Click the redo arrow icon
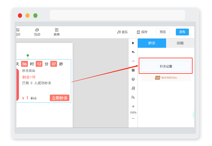Screen dimensions: 212x146 (133, 61)
